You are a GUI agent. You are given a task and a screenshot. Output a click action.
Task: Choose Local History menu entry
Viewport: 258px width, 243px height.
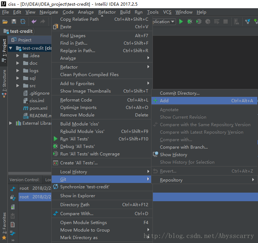tap(101, 172)
